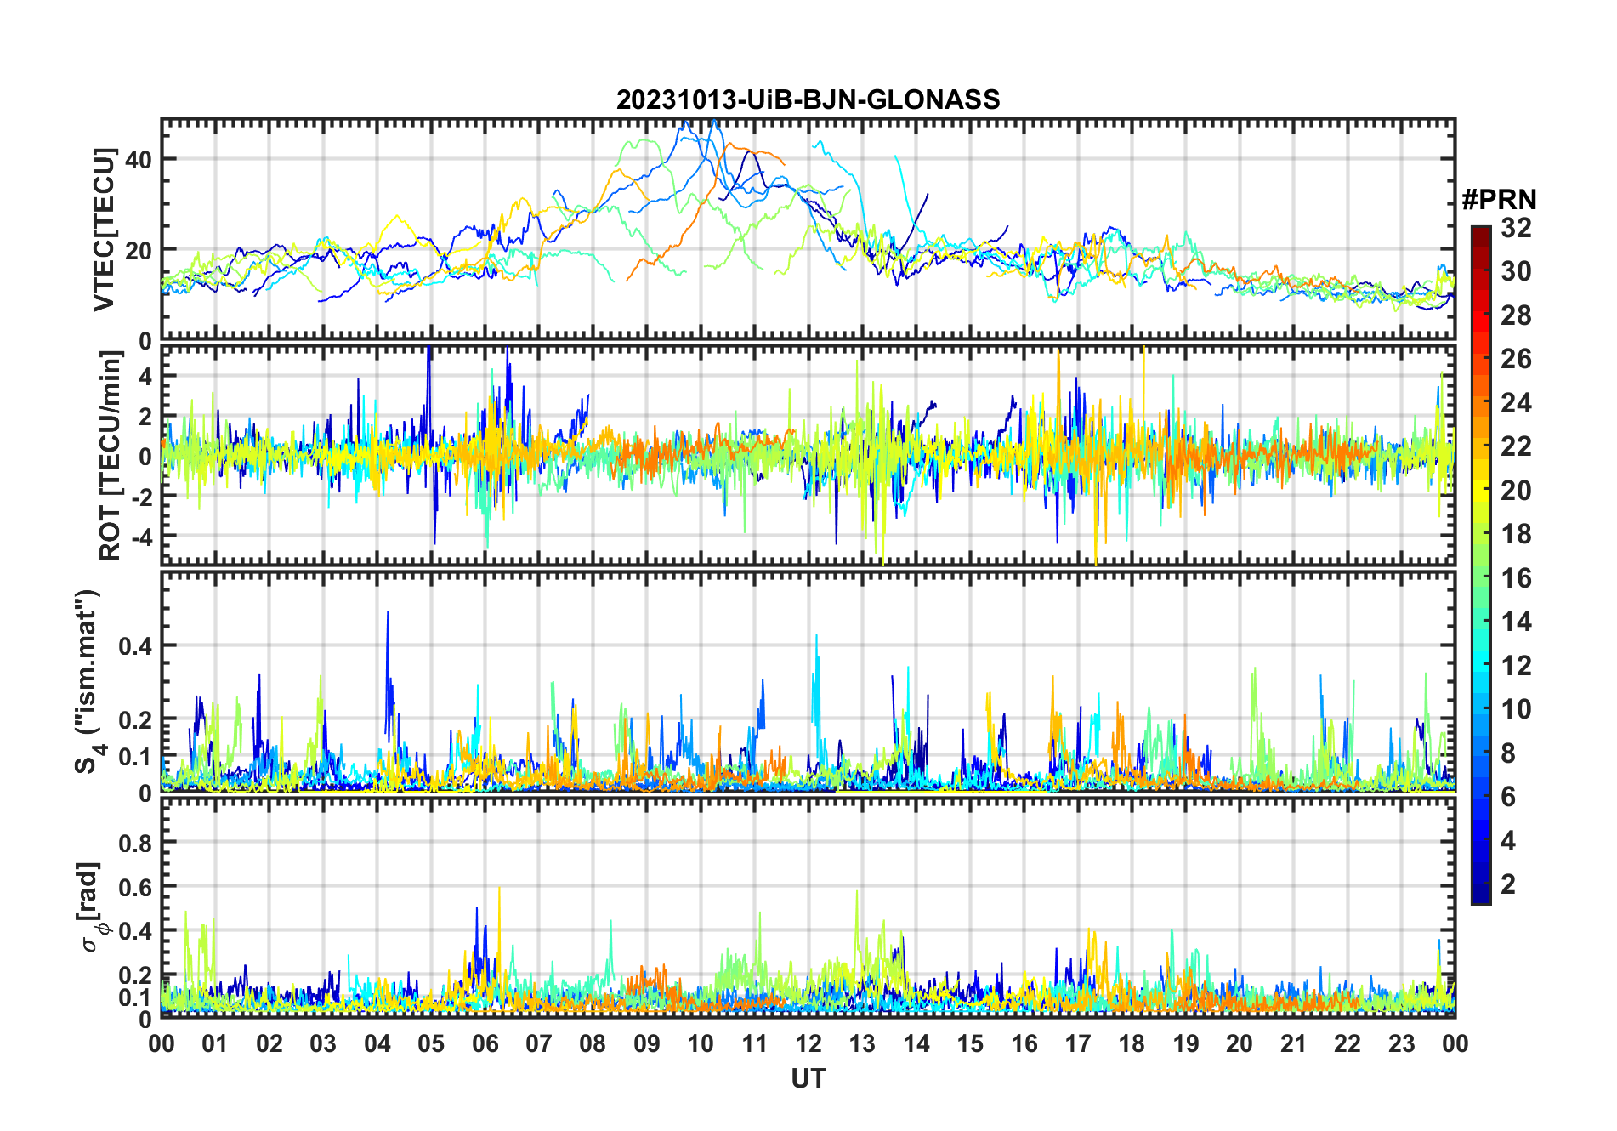Click the UT axis tick label 23

1401,1043
